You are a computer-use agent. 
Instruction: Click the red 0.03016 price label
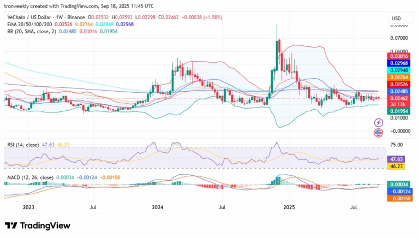(x=398, y=56)
